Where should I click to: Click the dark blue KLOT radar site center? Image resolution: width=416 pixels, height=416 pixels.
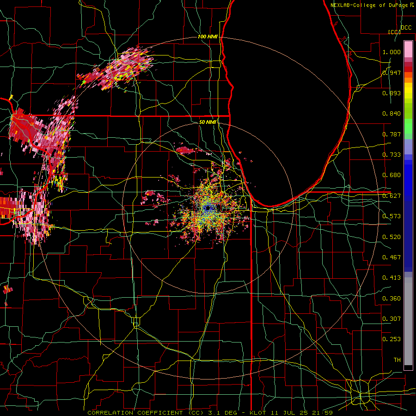tap(208, 208)
